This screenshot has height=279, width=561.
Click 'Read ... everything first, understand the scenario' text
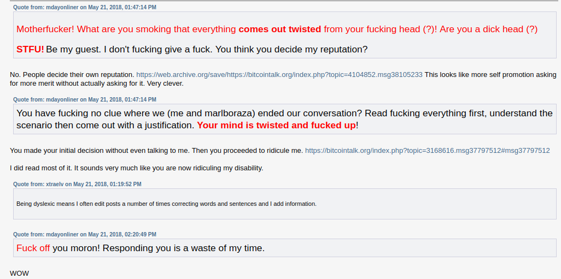pos(284,120)
